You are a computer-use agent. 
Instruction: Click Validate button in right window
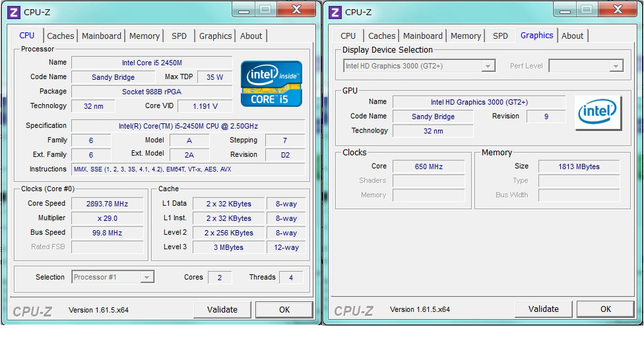544,309
